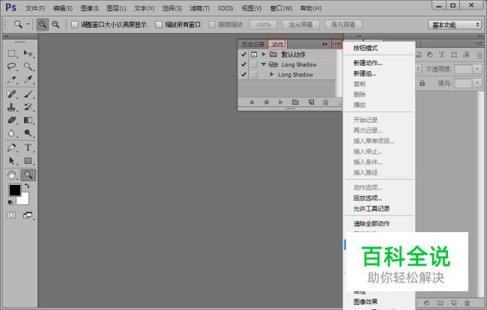Select the Eyedropper tool
The image size is (487, 310).
(x=28, y=80)
